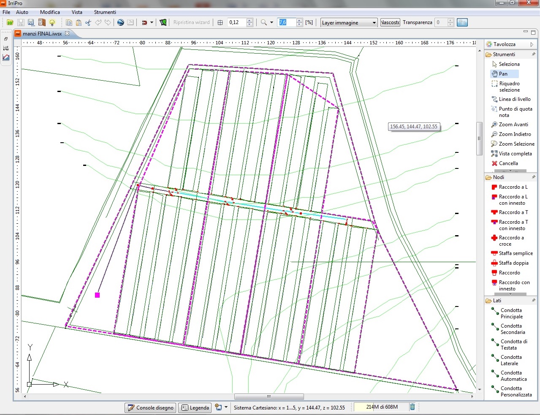Viewport: 540px width, 415px height.
Task: Collapse the Nodi palette group
Action: (498, 177)
